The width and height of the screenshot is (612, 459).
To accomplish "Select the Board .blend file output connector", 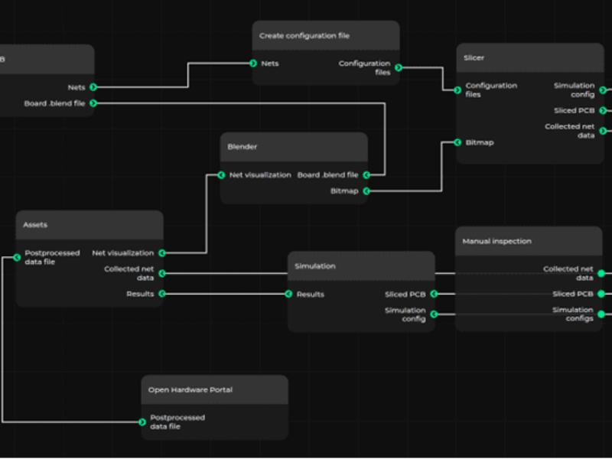I will tap(93, 103).
